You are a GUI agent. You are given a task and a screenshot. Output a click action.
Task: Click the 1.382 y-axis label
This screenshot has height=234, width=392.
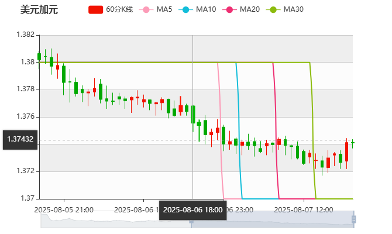pyautogui.click(x=26, y=35)
